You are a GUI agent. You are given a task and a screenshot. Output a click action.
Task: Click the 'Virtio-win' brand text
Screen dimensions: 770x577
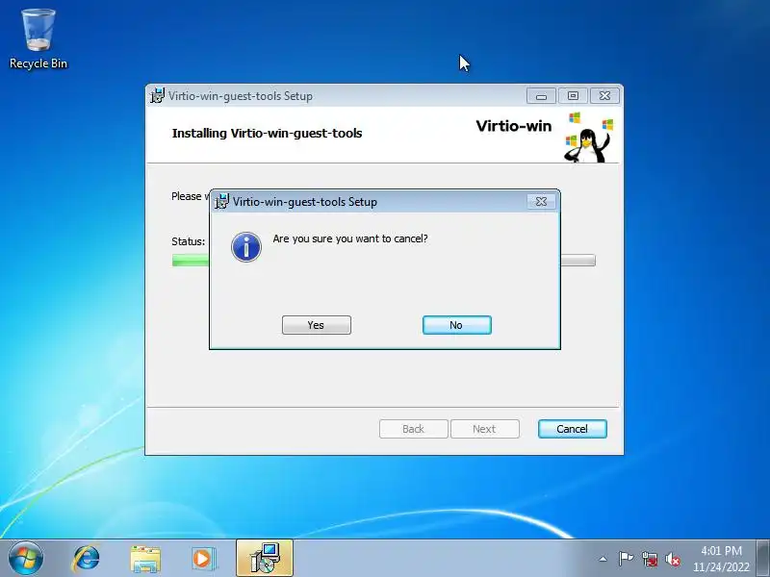(x=514, y=126)
